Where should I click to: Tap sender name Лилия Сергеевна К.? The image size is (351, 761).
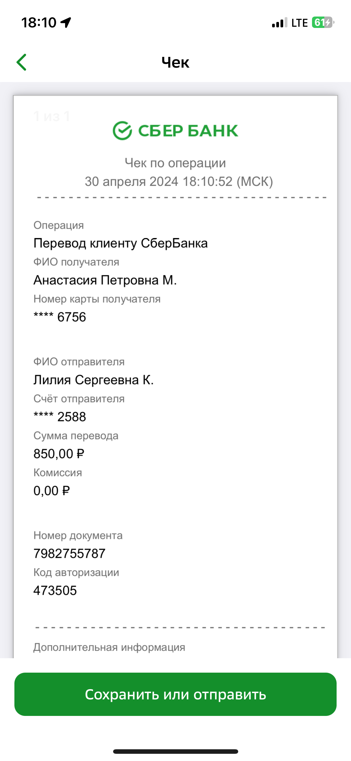click(94, 380)
